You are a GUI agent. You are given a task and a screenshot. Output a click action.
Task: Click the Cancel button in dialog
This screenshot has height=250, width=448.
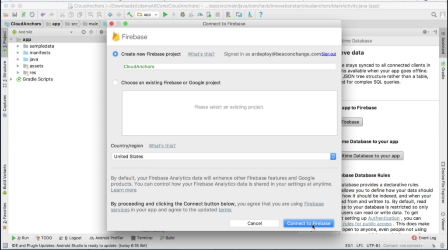[x=254, y=223]
